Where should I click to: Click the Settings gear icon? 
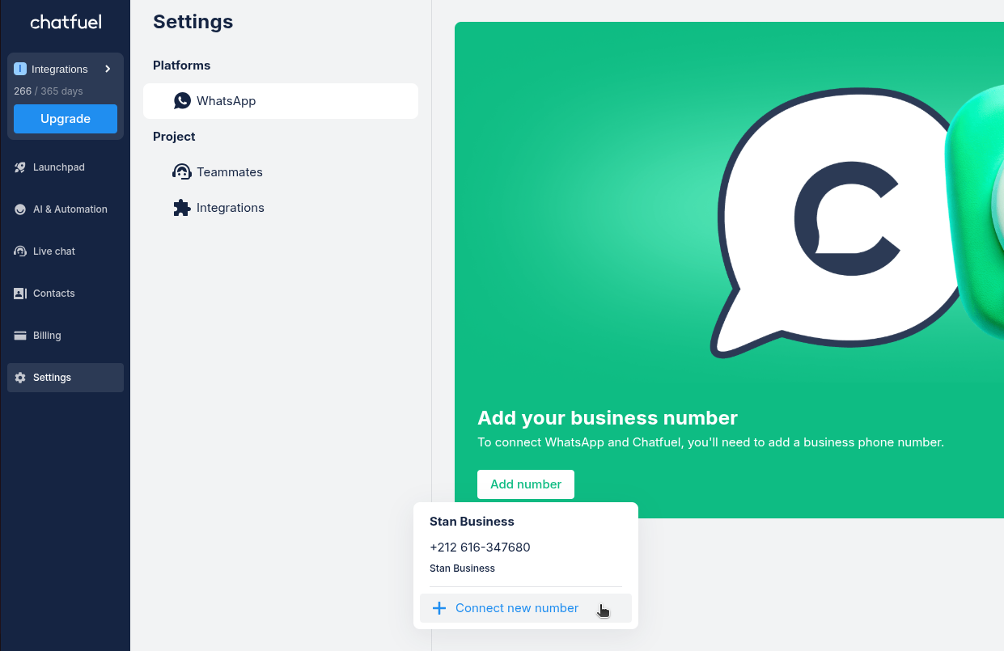[x=20, y=378]
